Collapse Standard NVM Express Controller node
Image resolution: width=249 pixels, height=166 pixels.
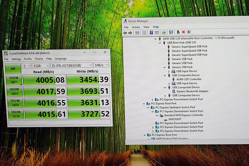157,116
